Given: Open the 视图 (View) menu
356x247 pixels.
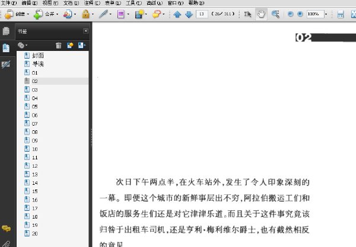Looking at the screenshot, I should [x=50, y=3].
